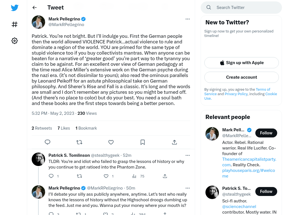Viewport: 287px width, 215px height.
Task: Click the Sign up with Apple button
Action: click(241, 63)
